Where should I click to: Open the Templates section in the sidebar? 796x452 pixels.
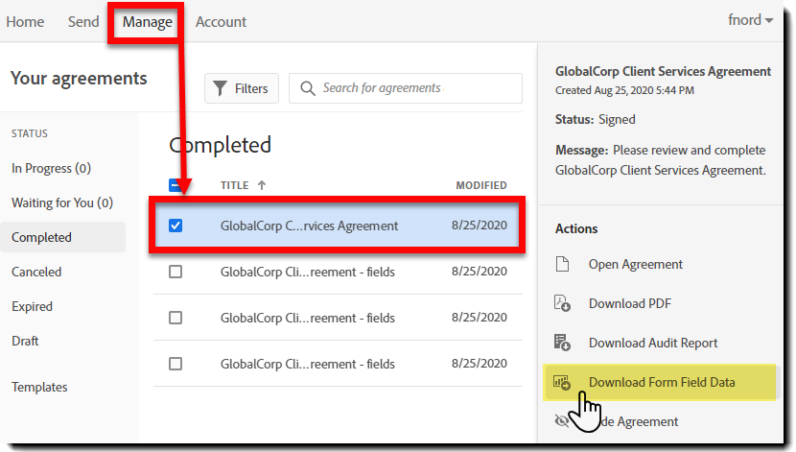pos(39,387)
